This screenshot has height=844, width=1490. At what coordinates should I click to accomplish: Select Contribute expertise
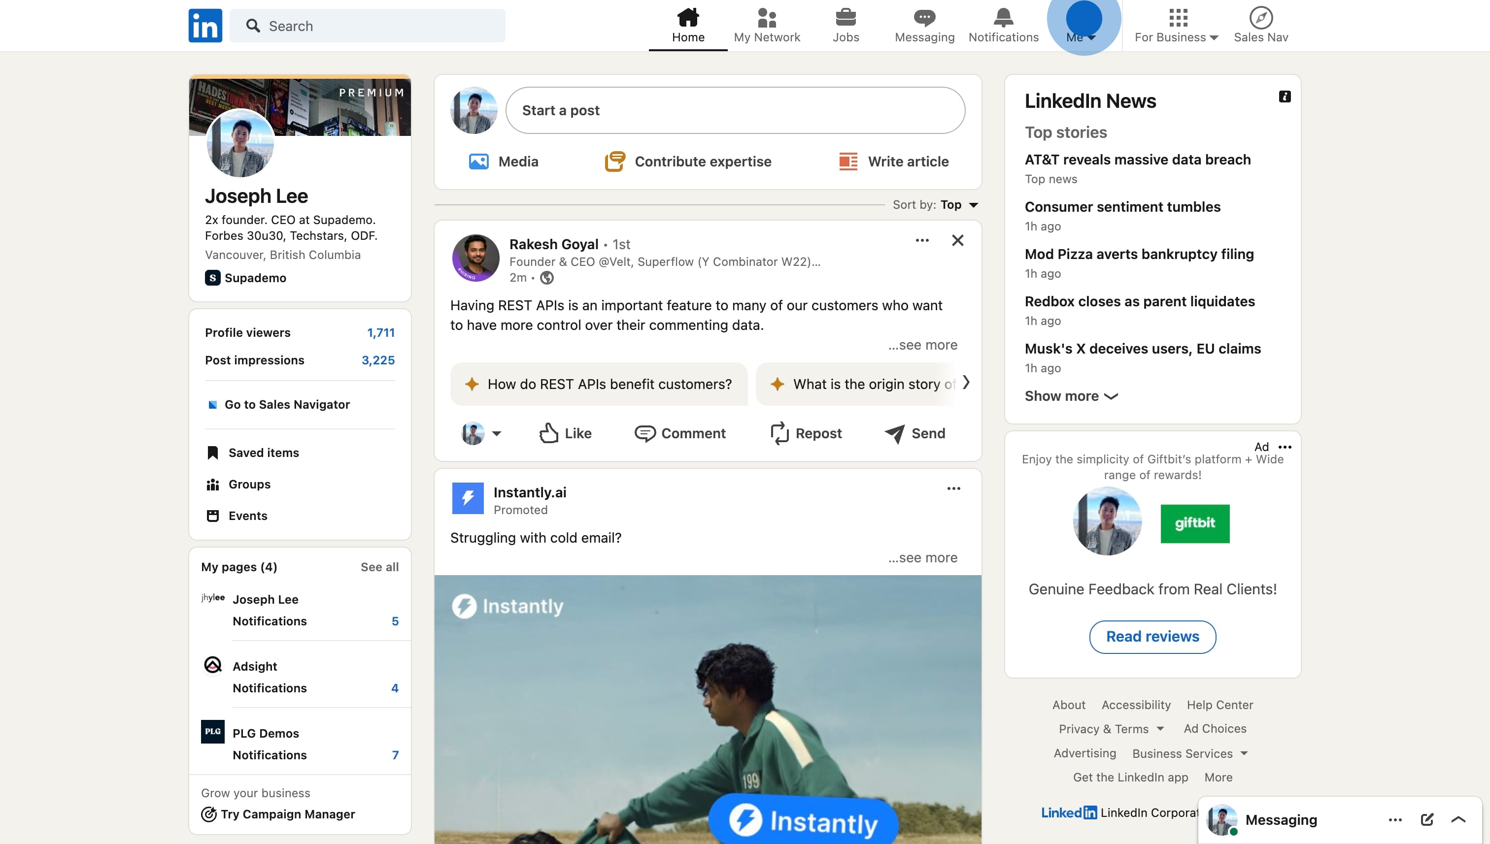688,161
